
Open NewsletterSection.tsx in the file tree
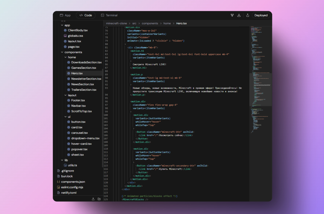pos(86,79)
